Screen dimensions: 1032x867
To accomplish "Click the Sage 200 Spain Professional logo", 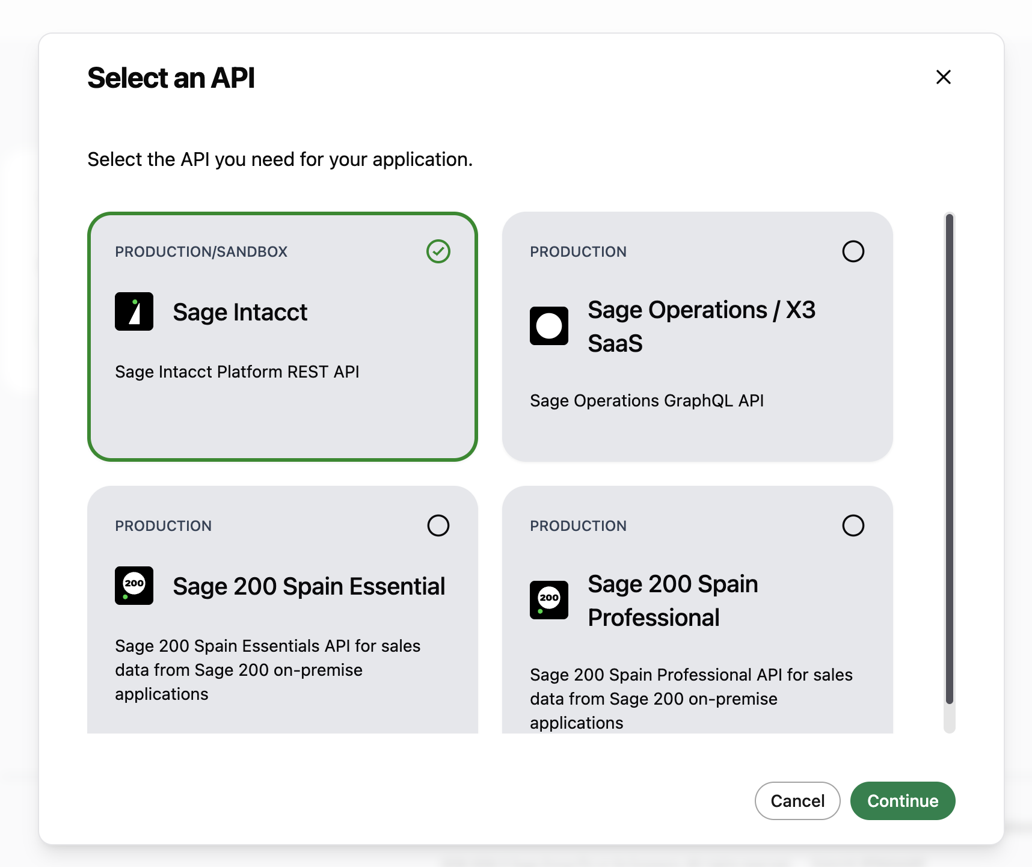I will 549,600.
